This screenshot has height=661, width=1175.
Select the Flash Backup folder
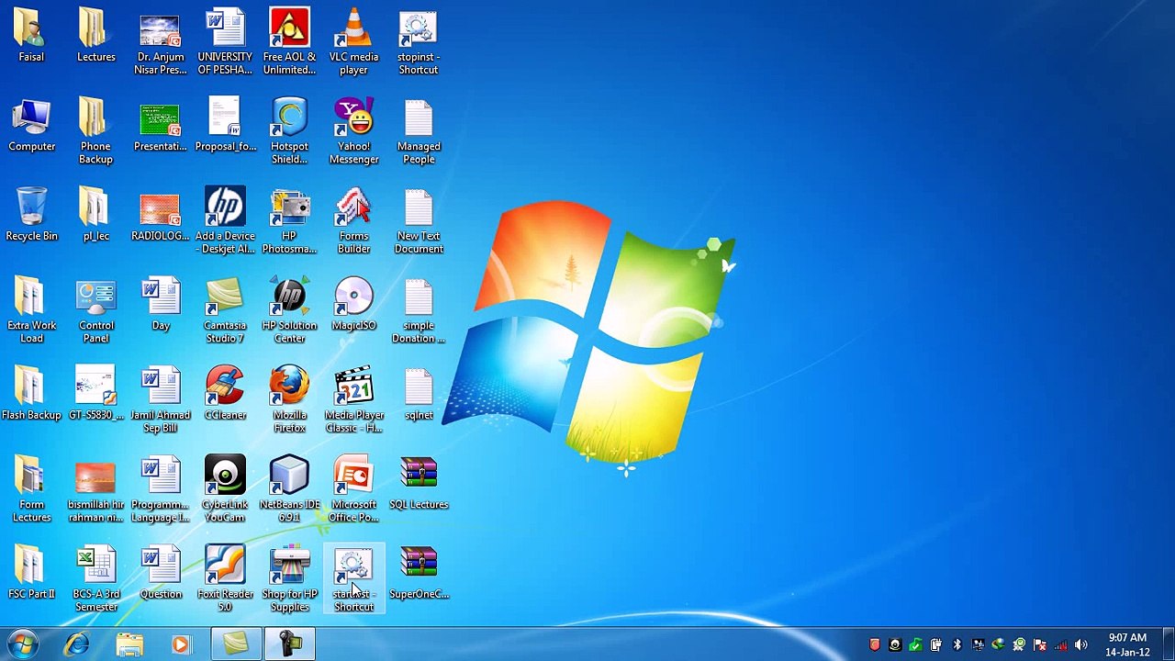pos(31,394)
